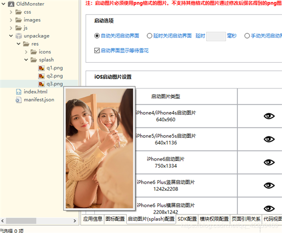Click the q2.png image file icon

[42, 76]
